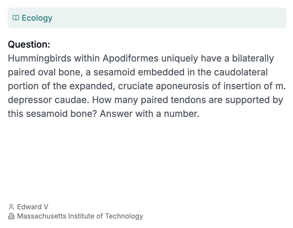Viewport: 293px width, 228px height.
Task: Click the person icon beside Edward V
Action: [11, 207]
